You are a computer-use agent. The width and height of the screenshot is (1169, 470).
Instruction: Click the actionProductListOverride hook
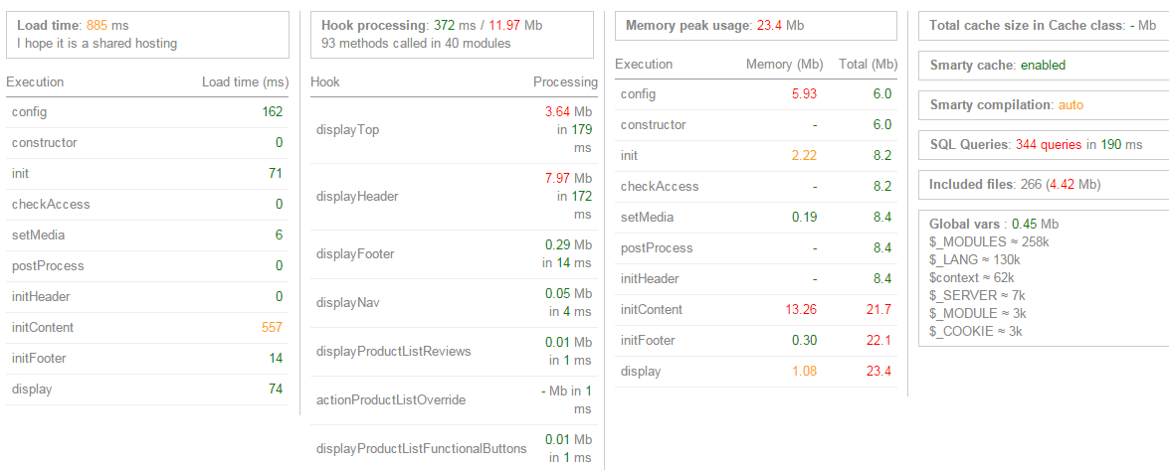pos(391,399)
